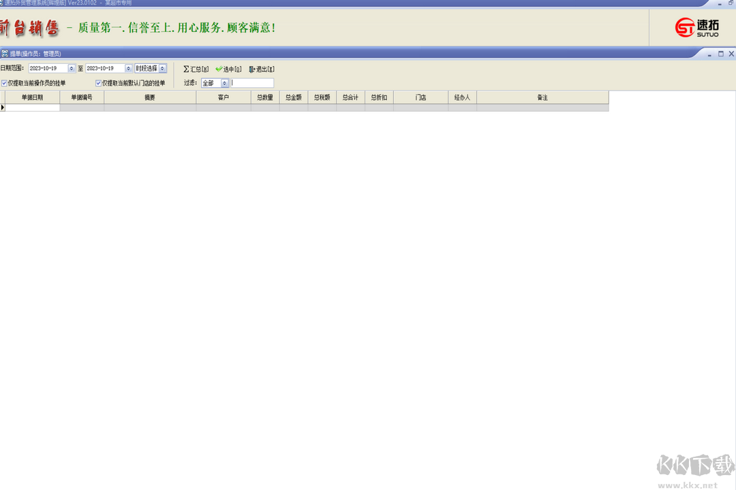Image resolution: width=736 pixels, height=490 pixels.
Task: Click the 退出 exit door button
Action: (262, 69)
